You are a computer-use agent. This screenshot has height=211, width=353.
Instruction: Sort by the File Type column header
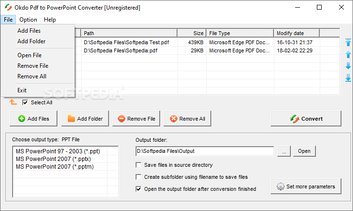240,33
